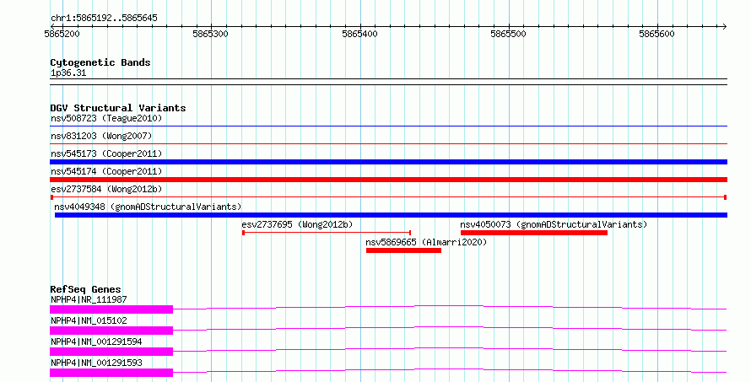Open variant nsv4050073 gnomAD label
Screen dimensions: 751x382
coord(554,224)
